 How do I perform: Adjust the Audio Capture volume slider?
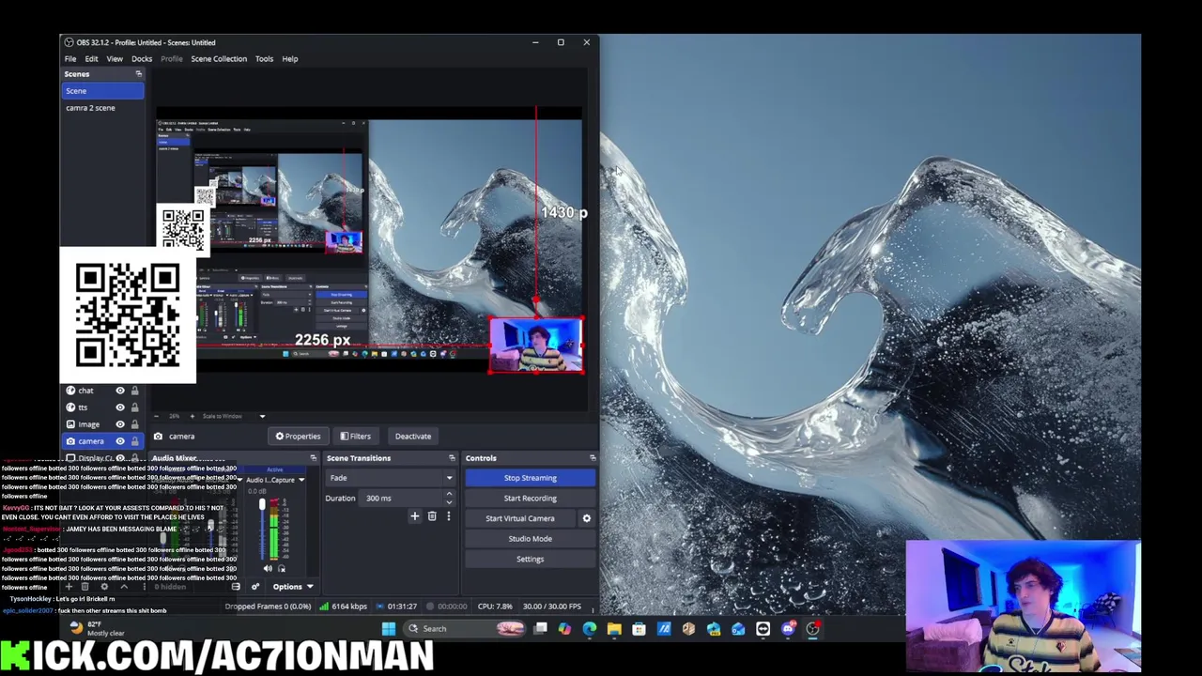262,505
